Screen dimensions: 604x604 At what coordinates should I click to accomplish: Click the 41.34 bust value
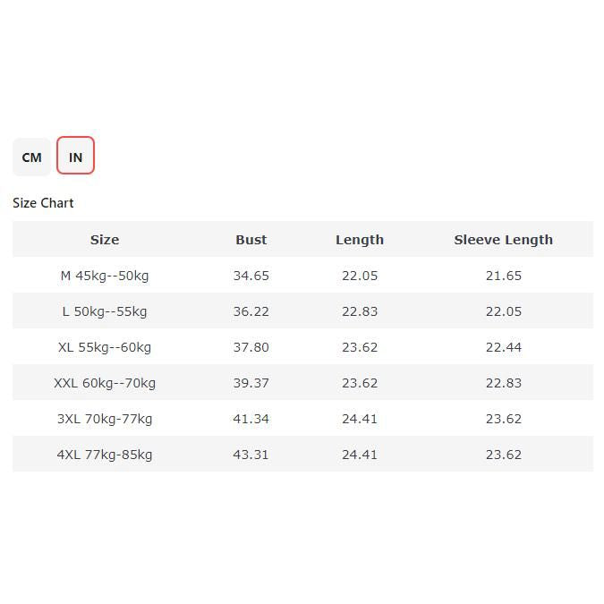click(x=251, y=419)
